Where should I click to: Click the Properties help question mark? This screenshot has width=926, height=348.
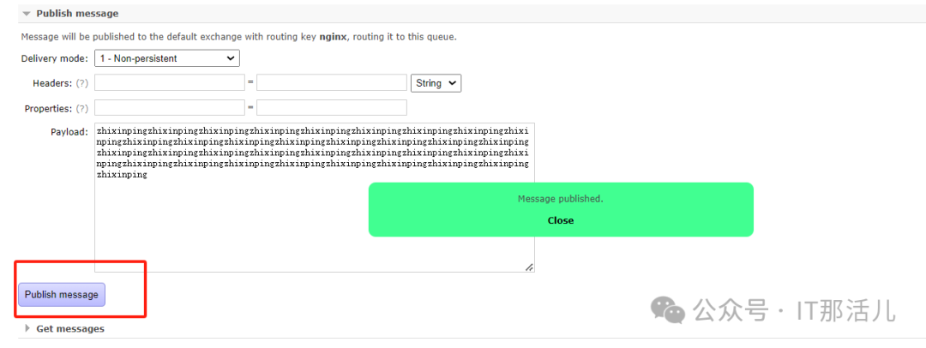click(x=82, y=108)
